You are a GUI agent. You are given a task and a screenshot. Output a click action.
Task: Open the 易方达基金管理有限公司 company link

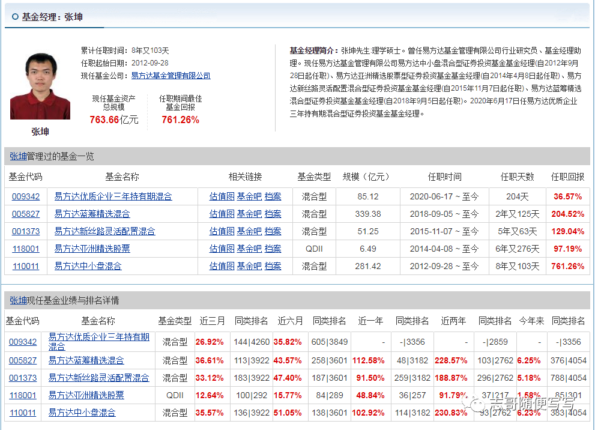tap(171, 76)
